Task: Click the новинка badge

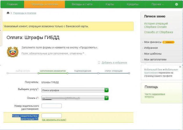Action: [168, 42]
